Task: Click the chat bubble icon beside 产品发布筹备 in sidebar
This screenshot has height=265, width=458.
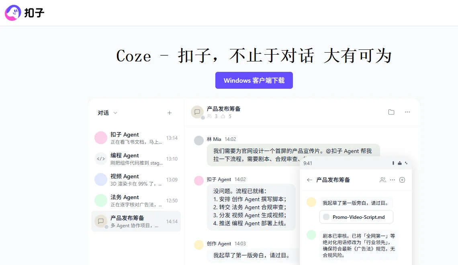Action: [101, 221]
